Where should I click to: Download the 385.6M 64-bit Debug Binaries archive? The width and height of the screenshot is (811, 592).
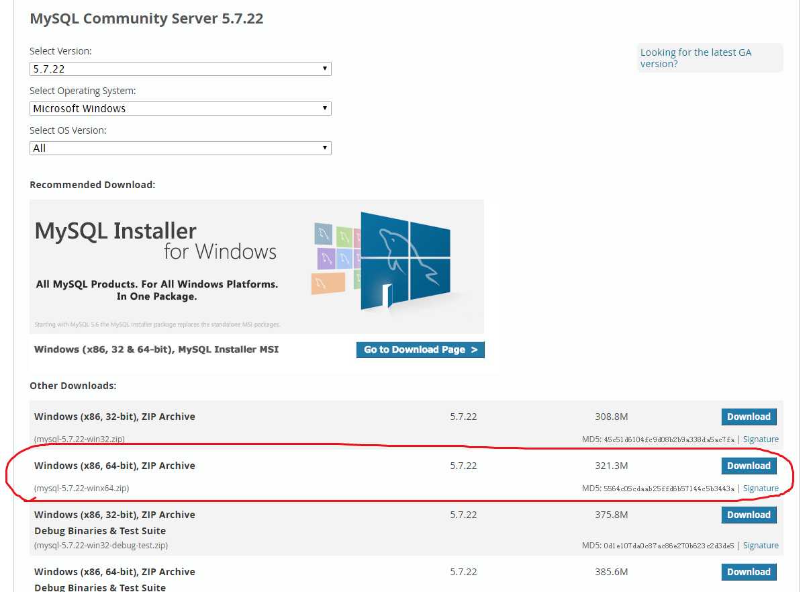[749, 572]
